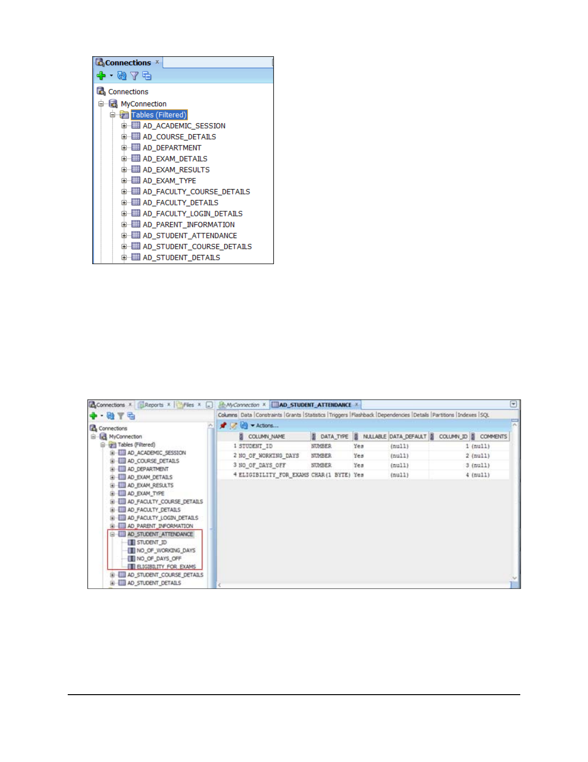Select ELIGIBILITY_FOR_EXAMS cell in columns grid
This screenshot has height=762, width=588.
coord(274,475)
